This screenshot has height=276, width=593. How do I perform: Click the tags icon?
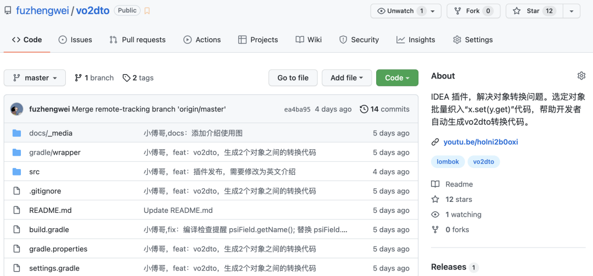coord(126,78)
